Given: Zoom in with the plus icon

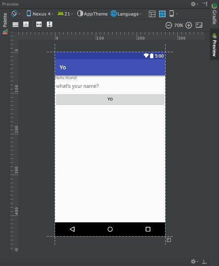Looking at the screenshot, I should (x=189, y=25).
